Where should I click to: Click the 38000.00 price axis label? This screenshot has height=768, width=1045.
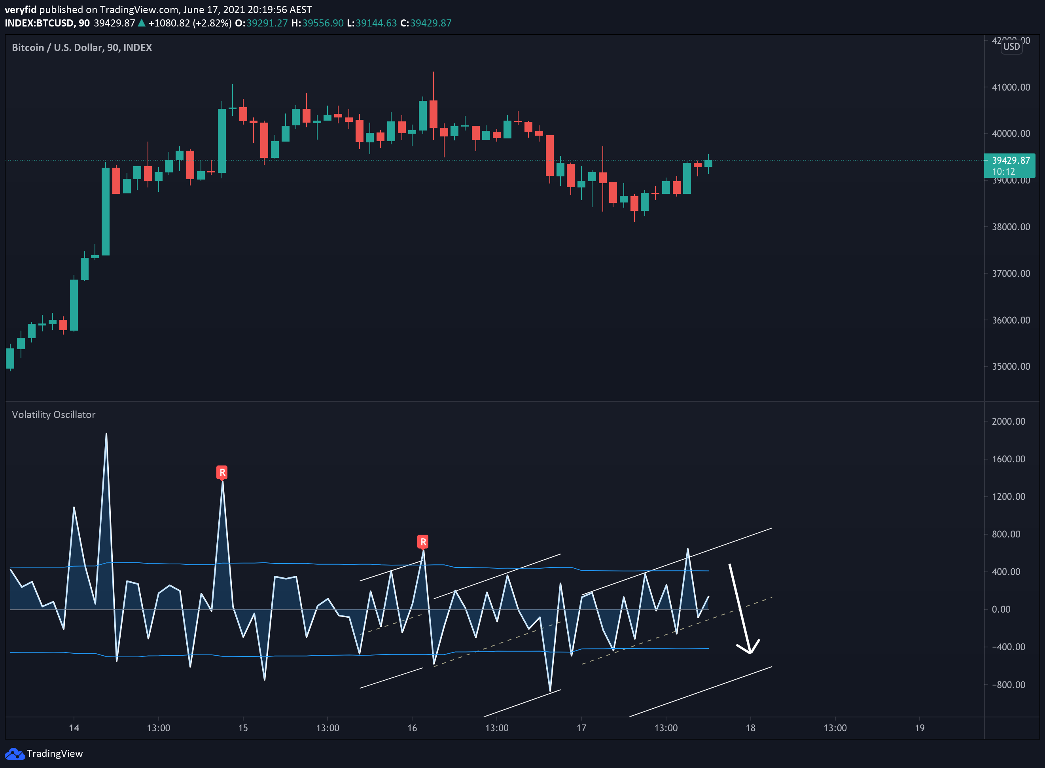click(x=1011, y=227)
